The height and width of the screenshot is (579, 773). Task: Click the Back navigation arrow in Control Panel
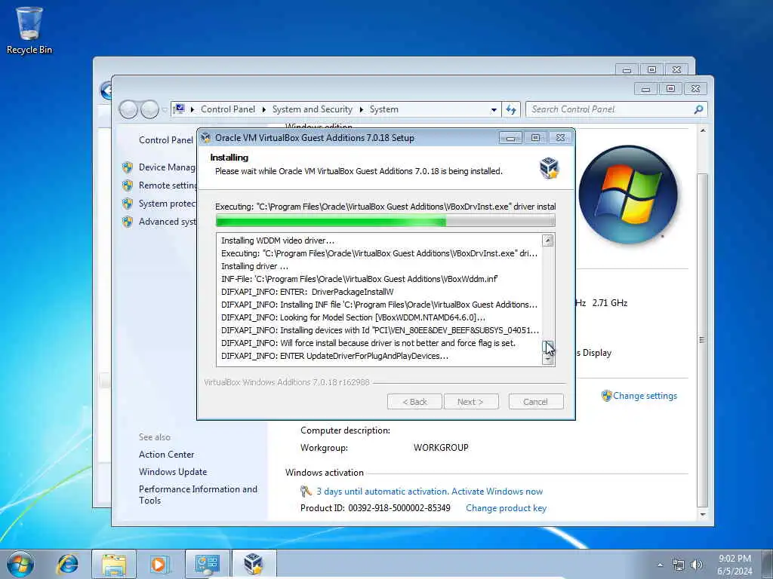128,109
